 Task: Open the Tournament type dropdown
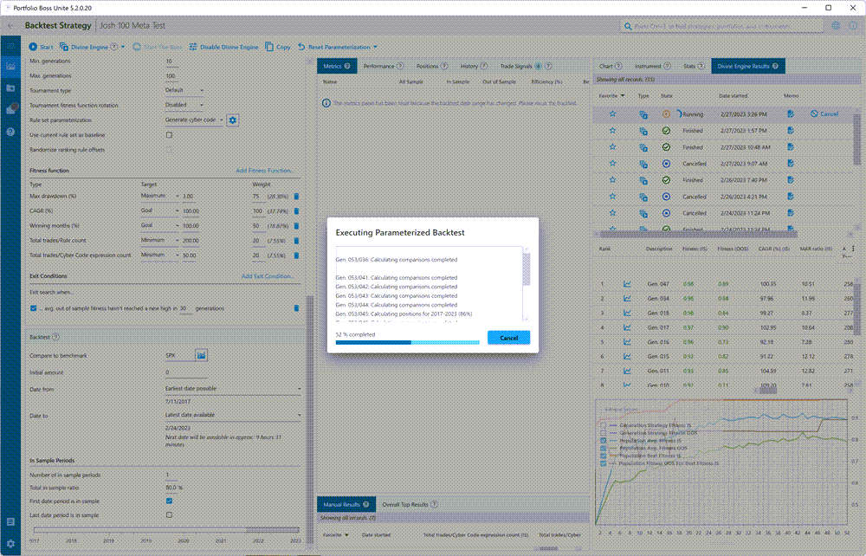point(184,90)
